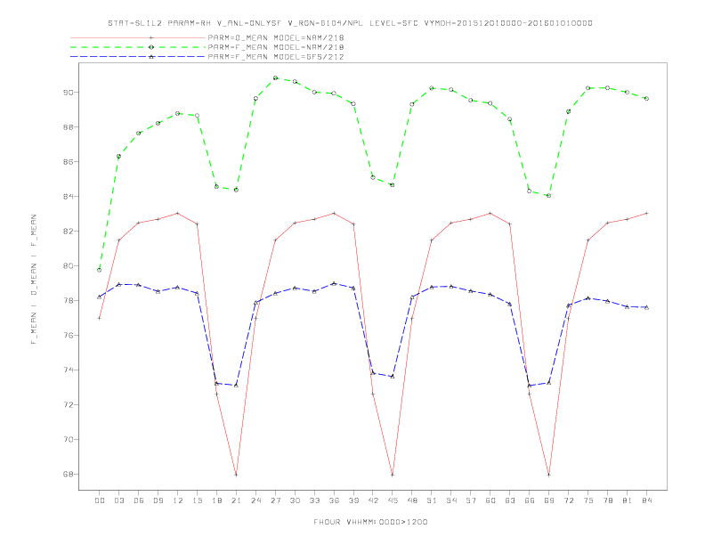Screen dimensions: 705x545
Task: Click x-axis tick label 84
Action: 647,500
